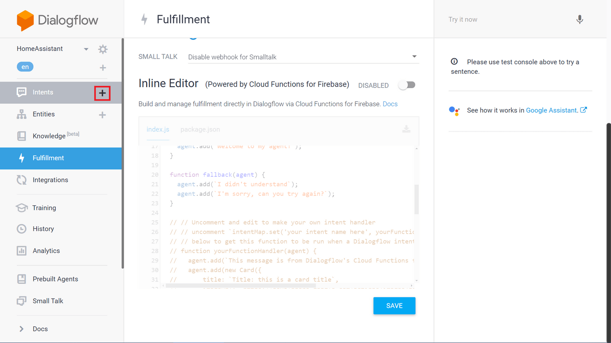611x343 pixels.
Task: Open History via its clock icon
Action: click(21, 229)
